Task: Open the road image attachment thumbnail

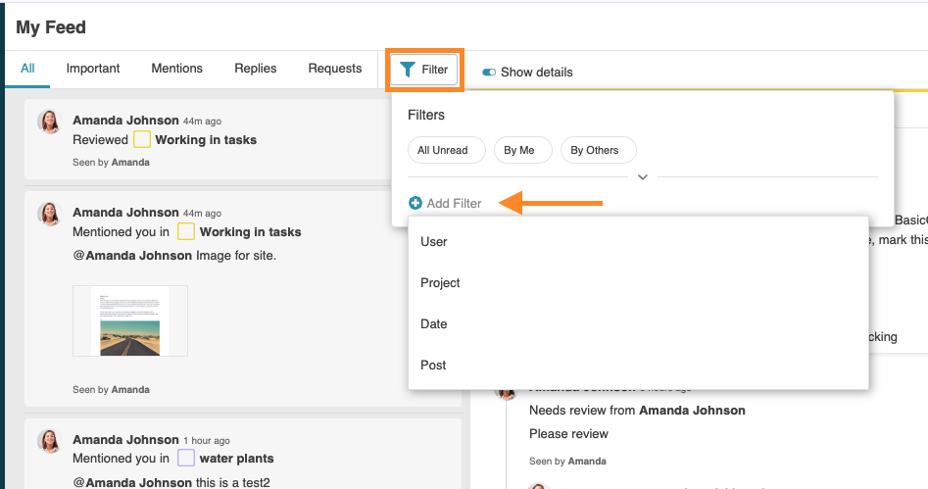Action: coord(130,321)
